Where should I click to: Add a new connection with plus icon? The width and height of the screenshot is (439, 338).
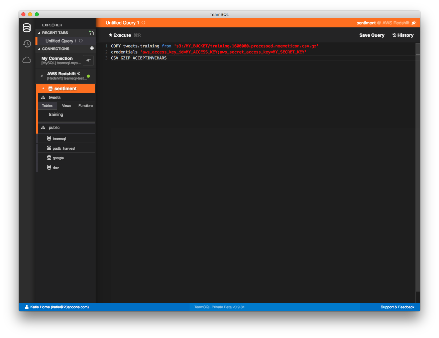pos(92,48)
